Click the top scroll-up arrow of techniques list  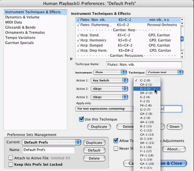pos(182,20)
